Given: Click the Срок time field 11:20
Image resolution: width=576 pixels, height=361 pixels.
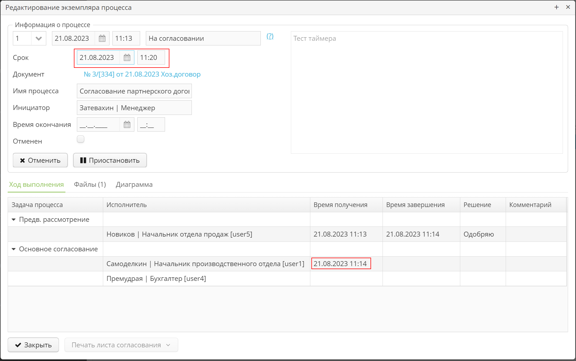Looking at the screenshot, I should pos(151,57).
